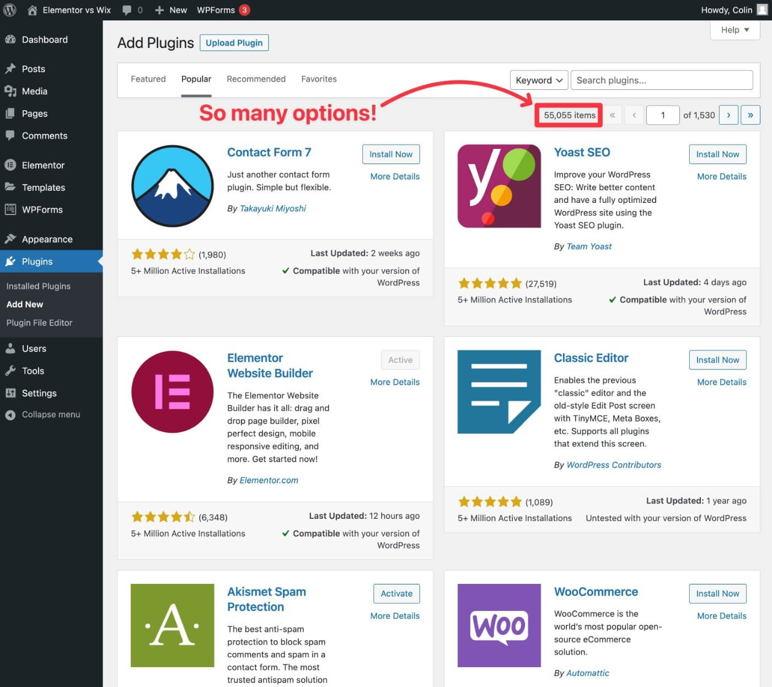This screenshot has width=772, height=687.
Task: Click the Settings icon in sidebar
Action: click(10, 393)
